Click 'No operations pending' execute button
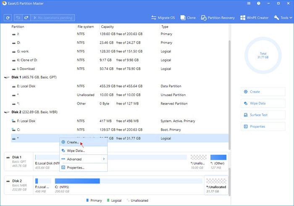 pos(52,18)
